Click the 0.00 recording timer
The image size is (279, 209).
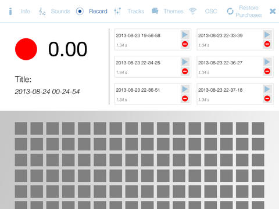[67, 49]
